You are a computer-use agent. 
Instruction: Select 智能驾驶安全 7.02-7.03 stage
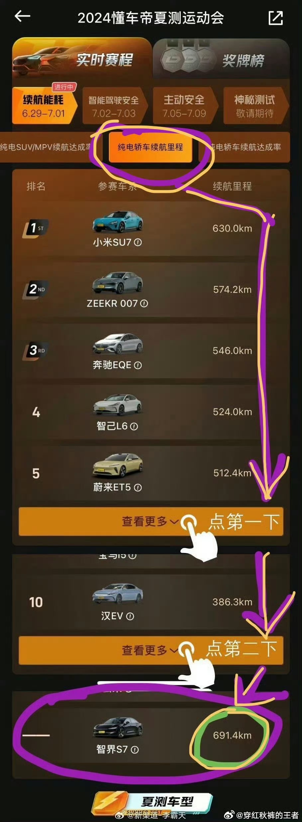coord(114,106)
